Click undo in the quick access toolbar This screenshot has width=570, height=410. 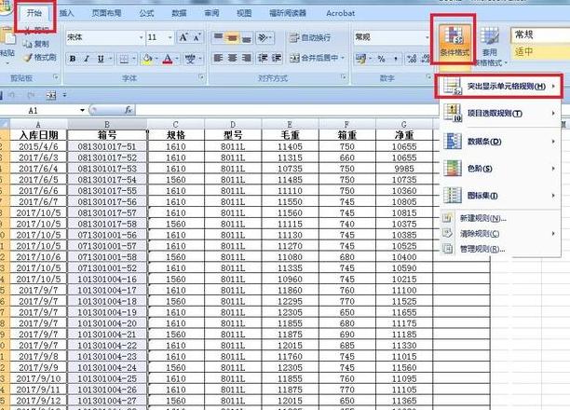(x=12, y=95)
